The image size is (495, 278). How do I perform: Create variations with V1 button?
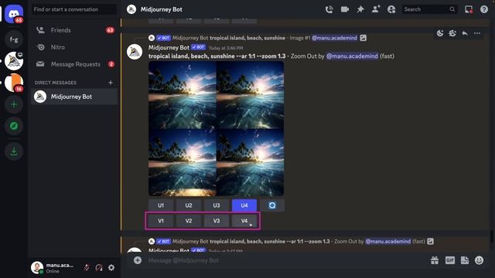(x=161, y=221)
